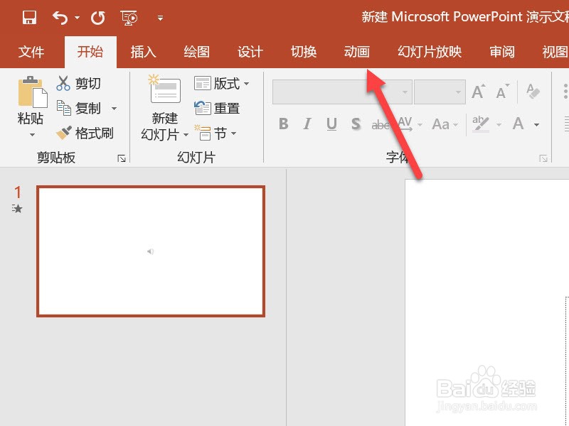
Task: Toggle Bold formatting
Action: tap(284, 124)
